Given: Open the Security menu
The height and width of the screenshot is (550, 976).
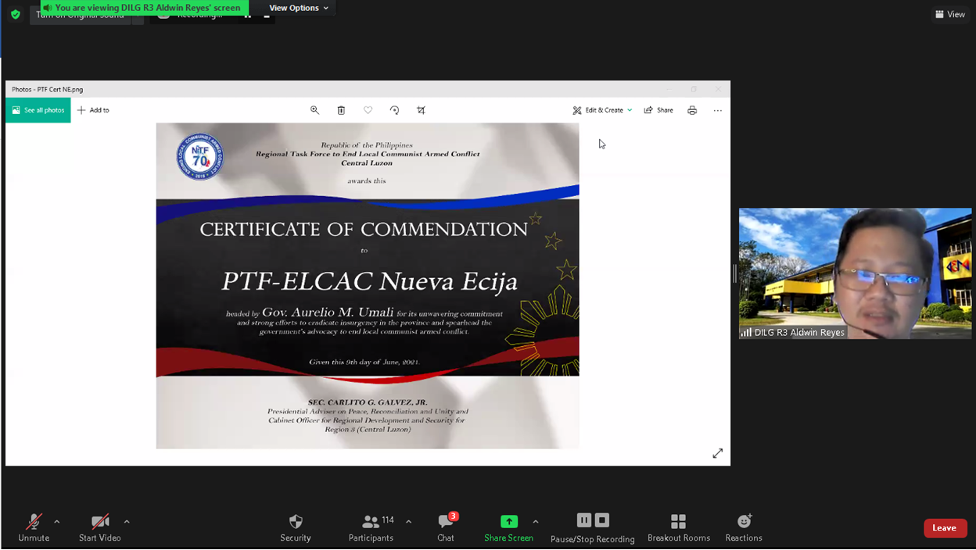Looking at the screenshot, I should pos(296,527).
